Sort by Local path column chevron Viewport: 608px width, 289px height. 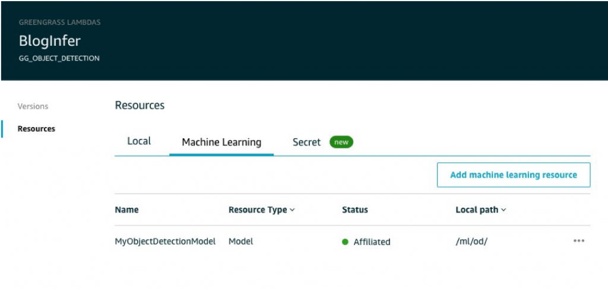pyautogui.click(x=503, y=210)
